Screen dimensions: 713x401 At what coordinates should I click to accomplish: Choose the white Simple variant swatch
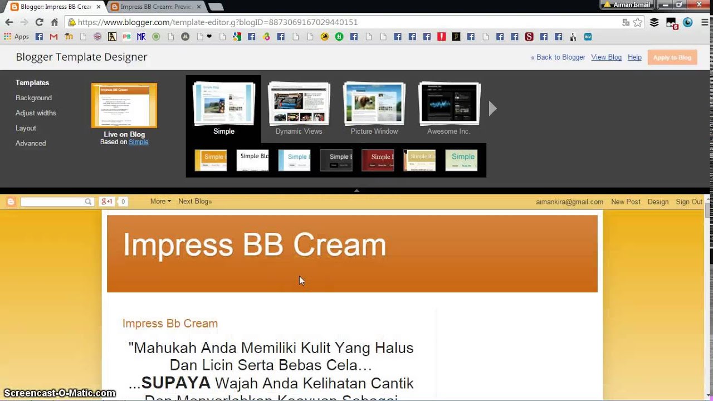tap(252, 160)
